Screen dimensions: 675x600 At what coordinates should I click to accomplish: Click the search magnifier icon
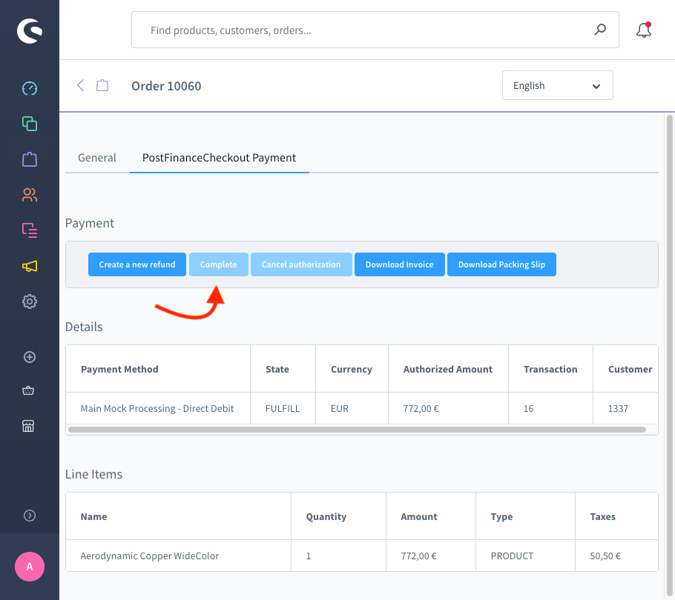(x=600, y=30)
